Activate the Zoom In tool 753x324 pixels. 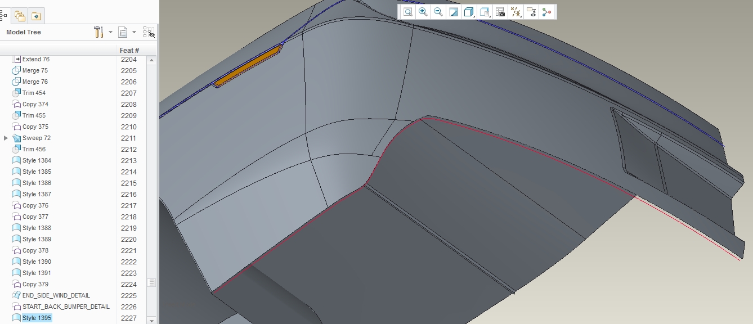(423, 12)
